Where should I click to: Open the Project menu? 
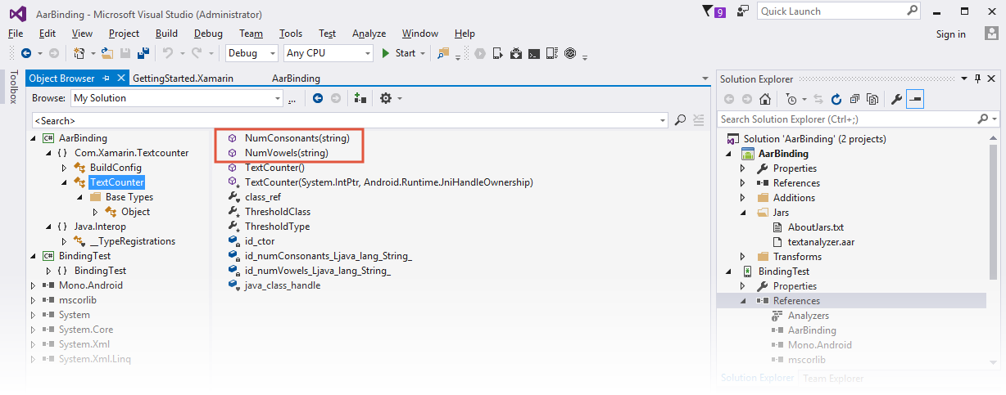coord(124,34)
